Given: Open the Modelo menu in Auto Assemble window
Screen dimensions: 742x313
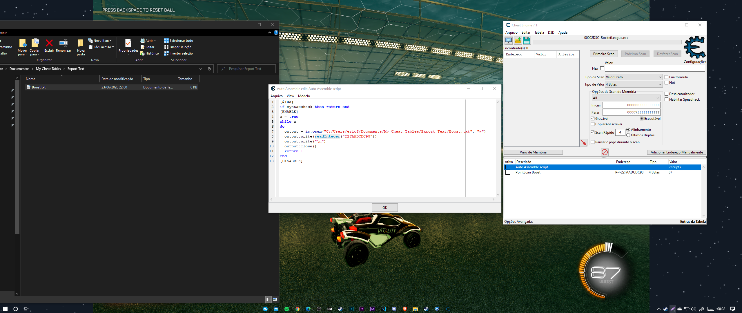Looking at the screenshot, I should (304, 96).
